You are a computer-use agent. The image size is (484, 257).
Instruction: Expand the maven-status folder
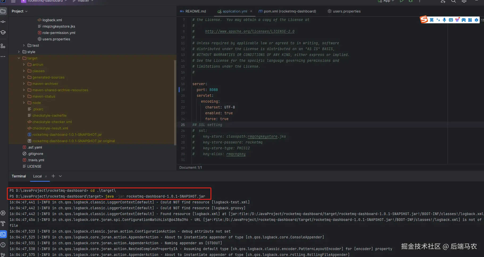[x=24, y=96]
